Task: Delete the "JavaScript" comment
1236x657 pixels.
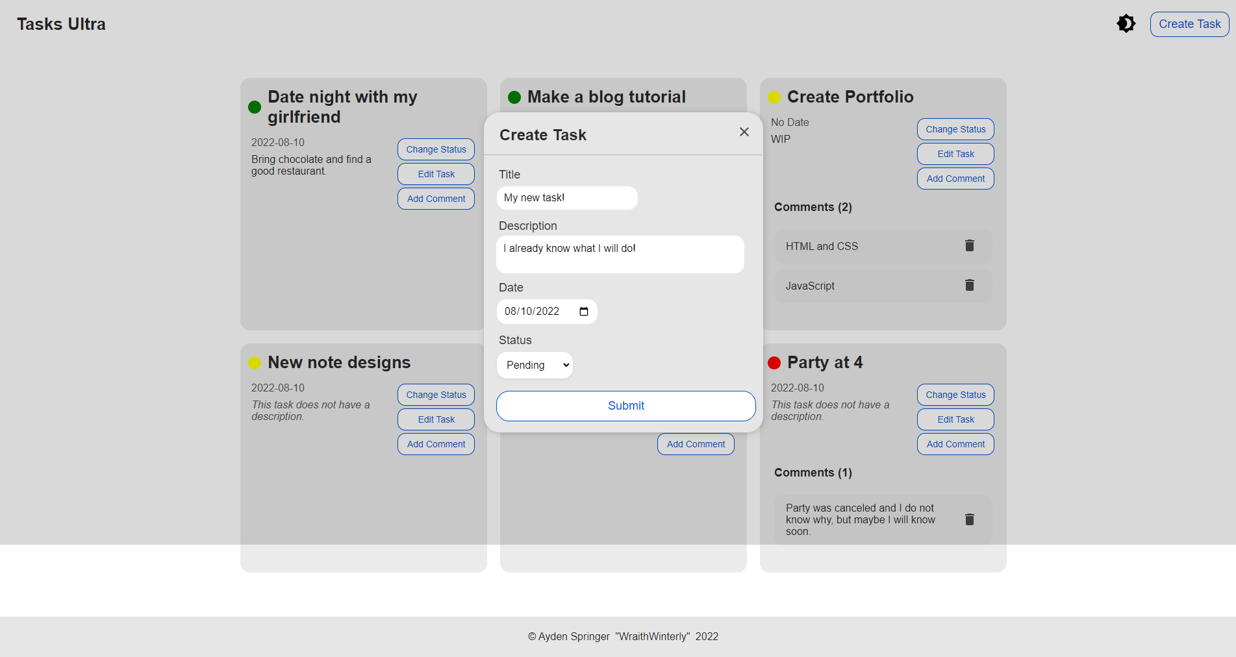Action: coord(969,285)
